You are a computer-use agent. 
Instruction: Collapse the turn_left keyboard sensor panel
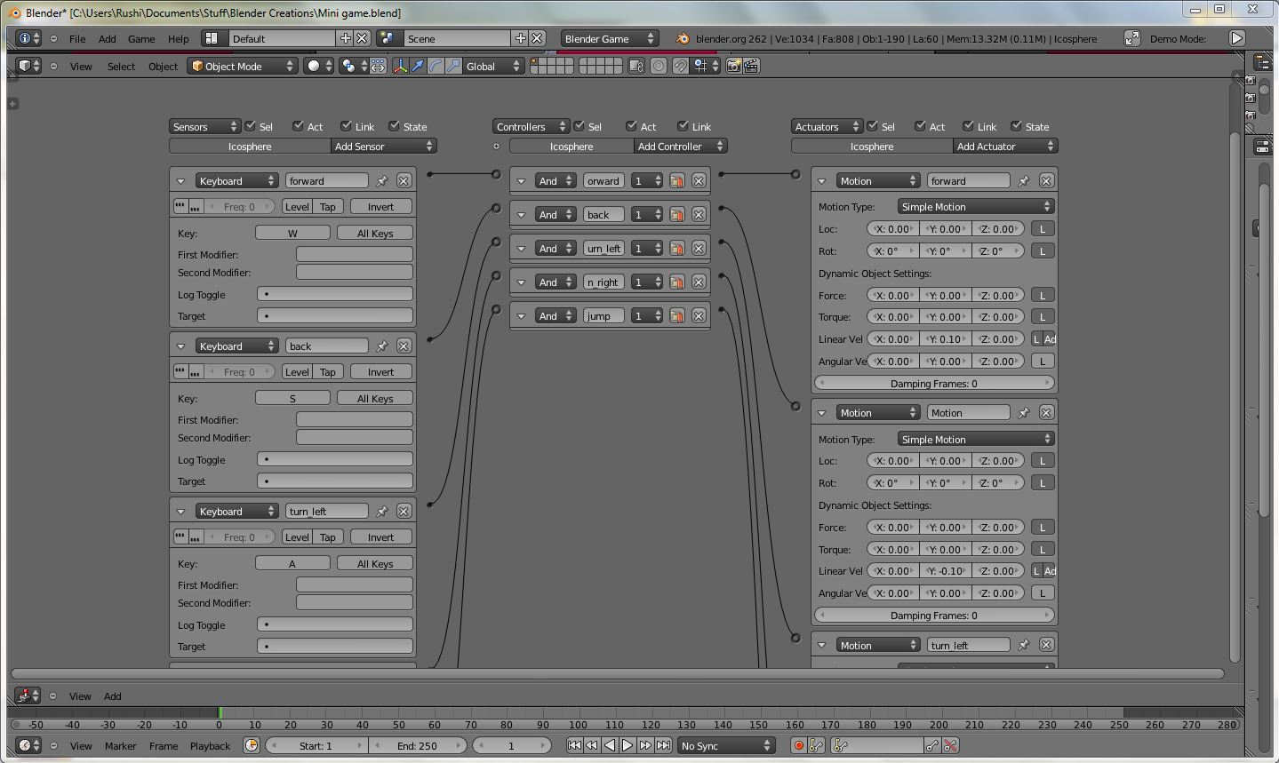[180, 512]
